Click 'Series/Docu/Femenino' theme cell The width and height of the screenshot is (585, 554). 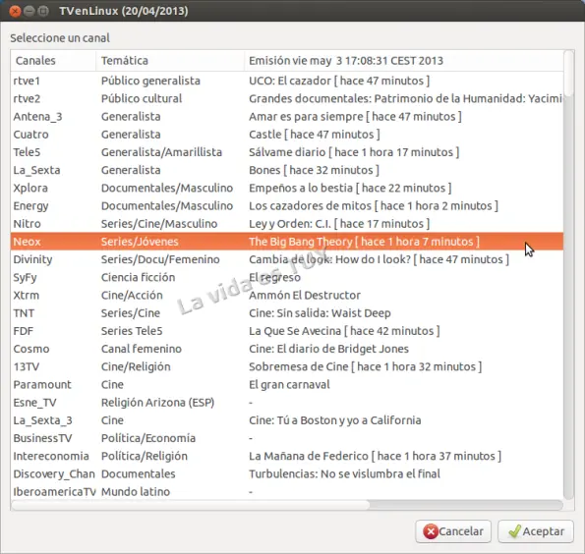[160, 259]
